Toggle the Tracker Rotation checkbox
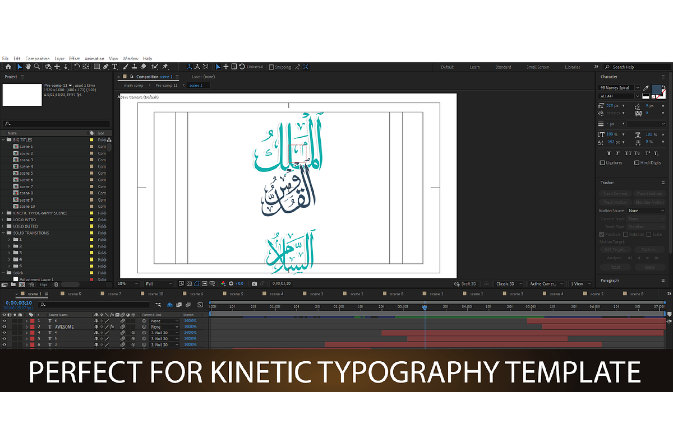The height and width of the screenshot is (448, 673). coord(625,234)
